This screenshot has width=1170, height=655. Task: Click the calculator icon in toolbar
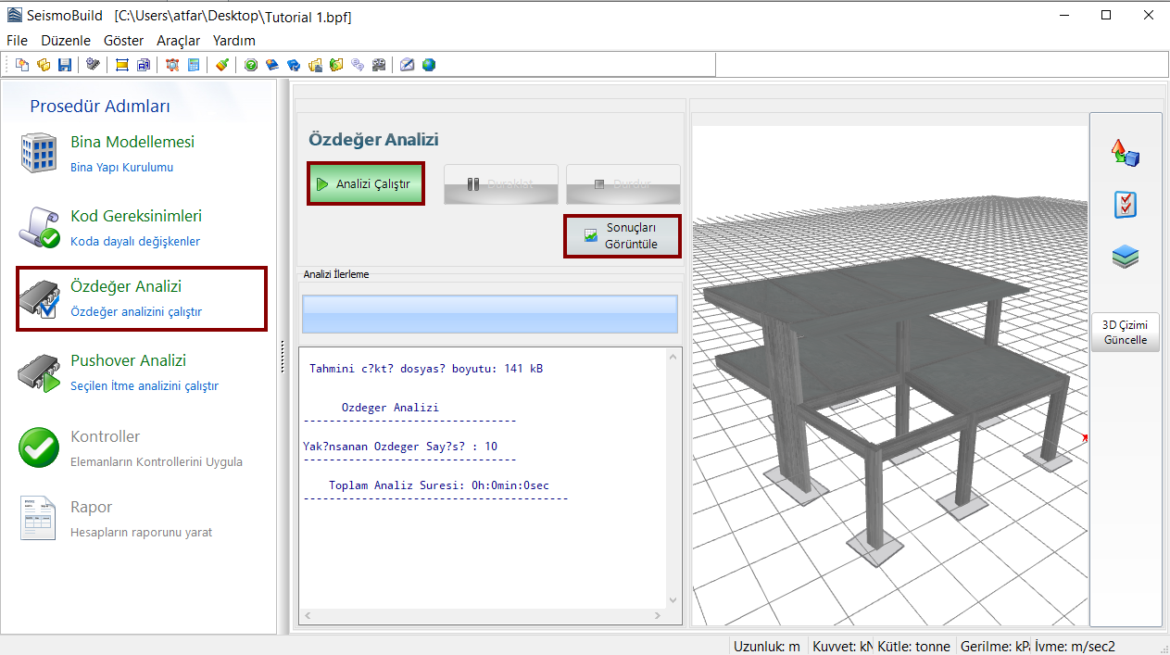(194, 65)
